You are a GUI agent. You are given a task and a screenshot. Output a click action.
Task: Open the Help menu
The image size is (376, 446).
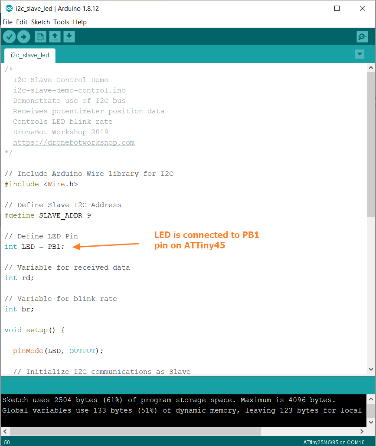(x=80, y=22)
